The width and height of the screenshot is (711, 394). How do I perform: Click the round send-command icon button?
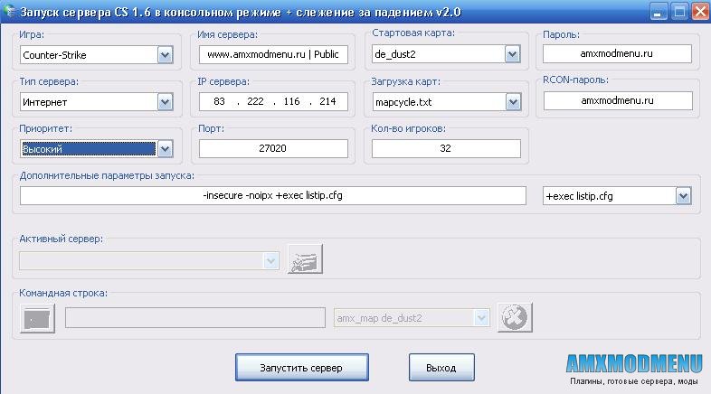515,317
